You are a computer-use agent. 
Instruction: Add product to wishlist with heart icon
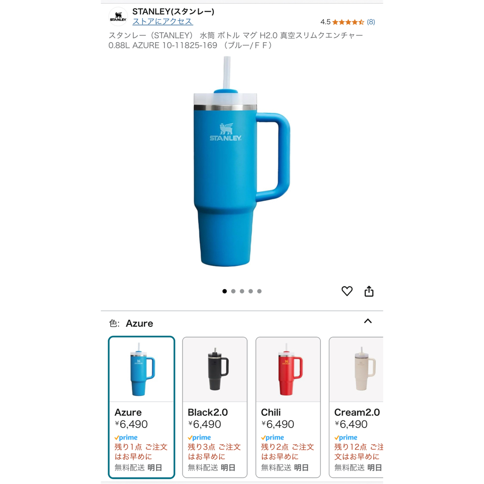pyautogui.click(x=347, y=291)
